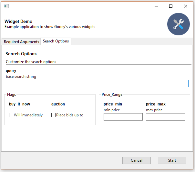Click the 'Place bids up to' label
The width and height of the screenshot is (195, 172).
tap(70, 115)
